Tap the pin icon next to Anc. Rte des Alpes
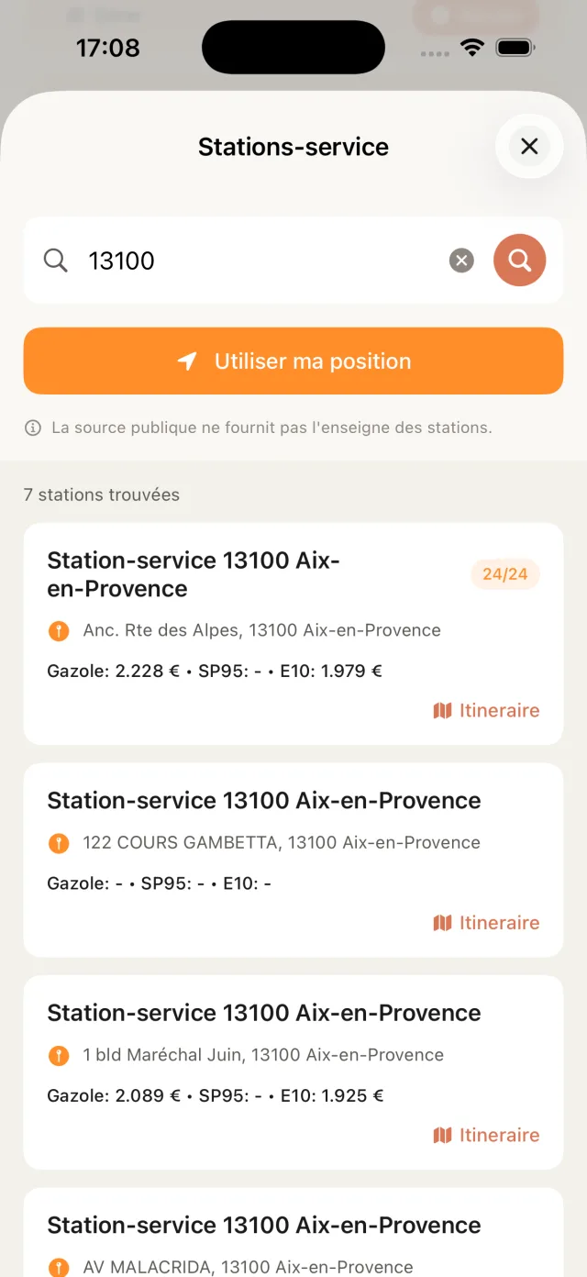 coord(59,631)
